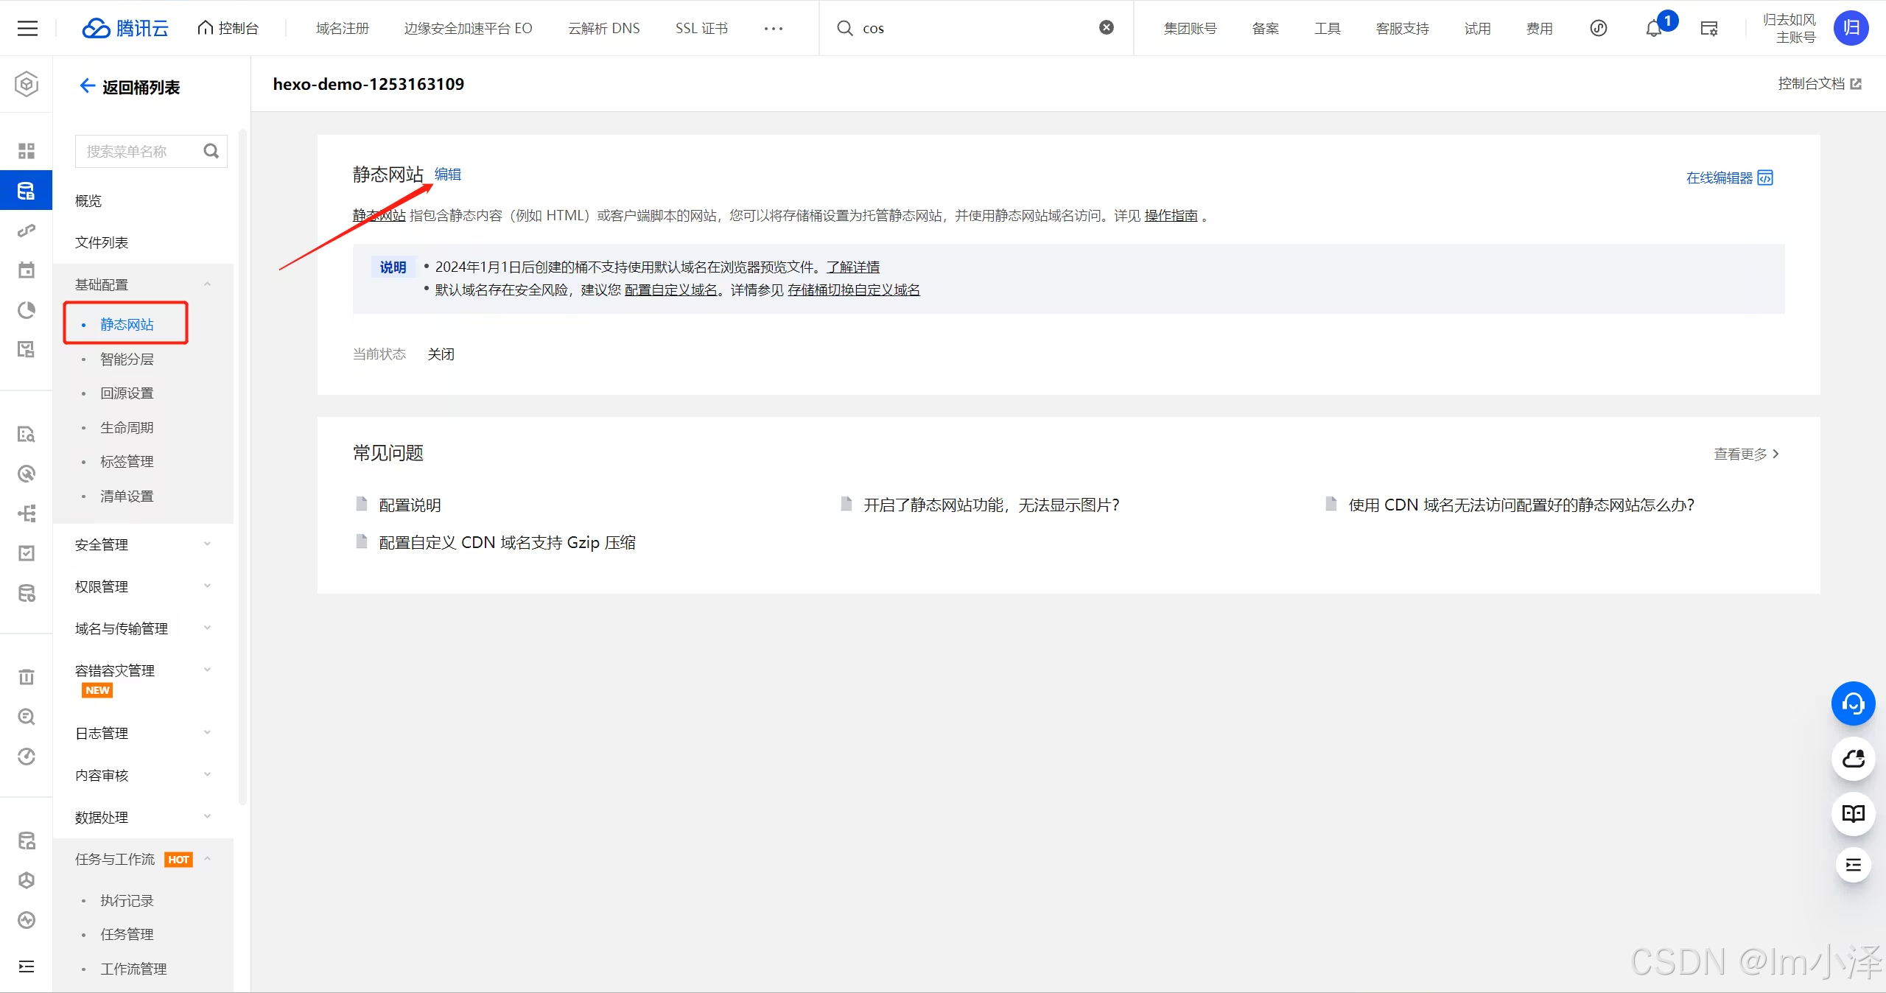1886x993 pixels.
Task: Open the floating documentation book button
Action: (x=1853, y=813)
